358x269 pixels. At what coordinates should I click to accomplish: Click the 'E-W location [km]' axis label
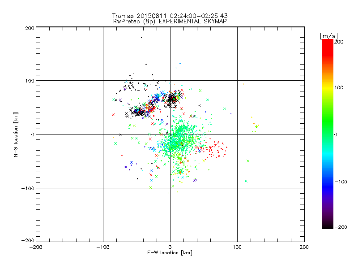(170, 252)
